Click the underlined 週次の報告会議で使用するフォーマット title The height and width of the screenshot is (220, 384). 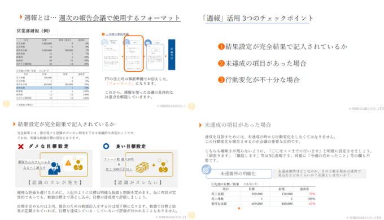120,18
